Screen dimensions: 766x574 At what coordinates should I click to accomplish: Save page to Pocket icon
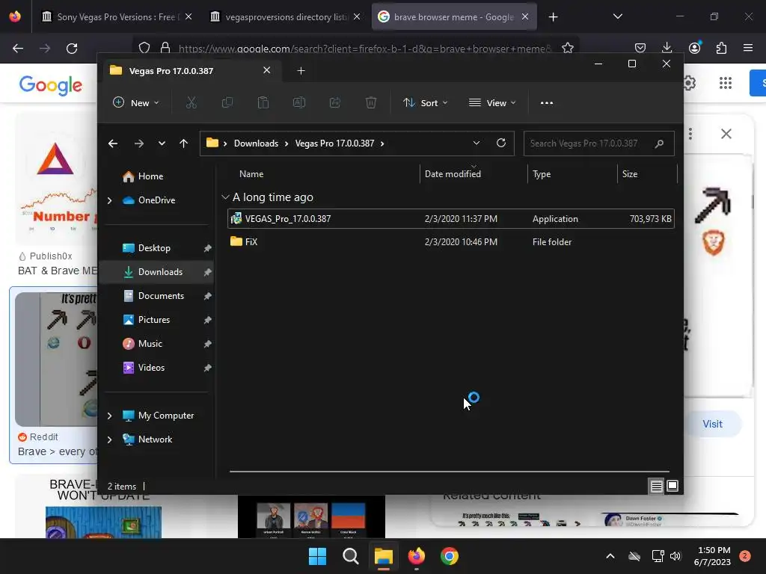tap(640, 48)
